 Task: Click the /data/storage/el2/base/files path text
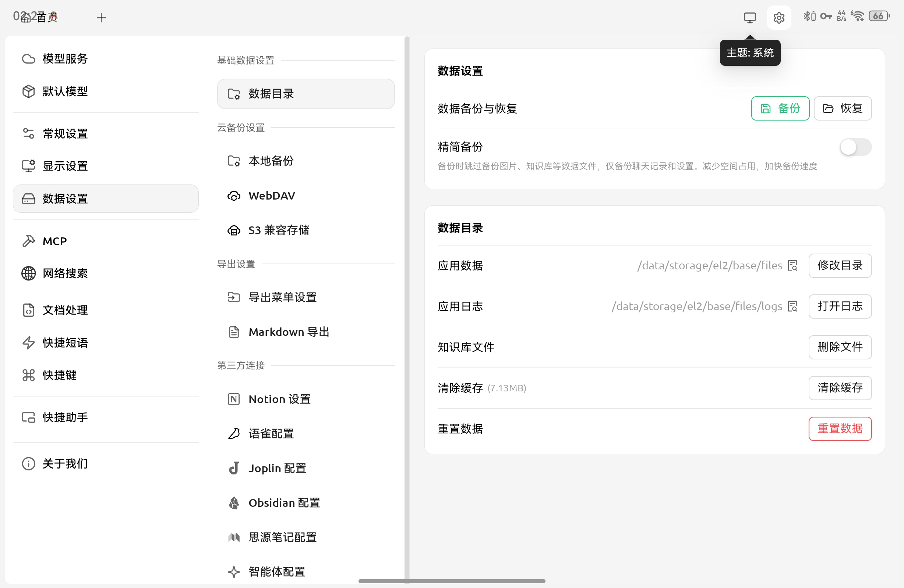[710, 266]
